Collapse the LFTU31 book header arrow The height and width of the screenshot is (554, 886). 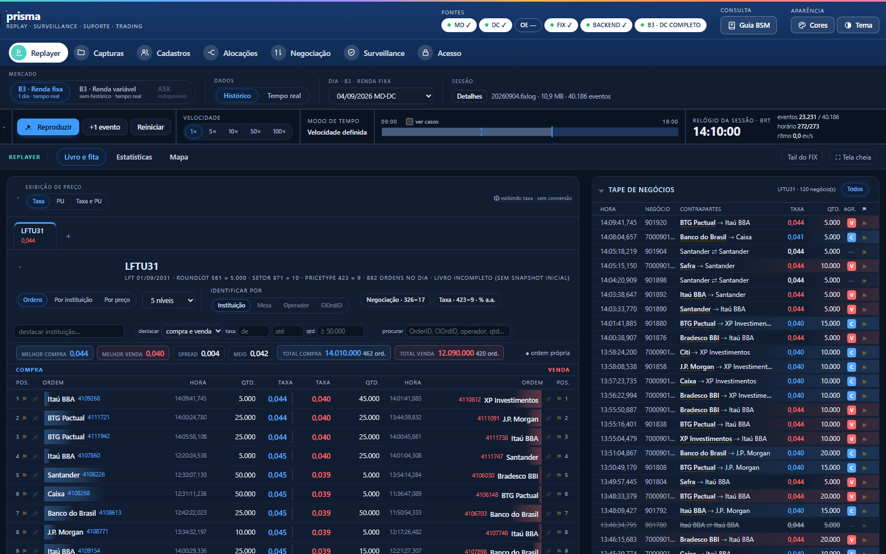tap(20, 267)
